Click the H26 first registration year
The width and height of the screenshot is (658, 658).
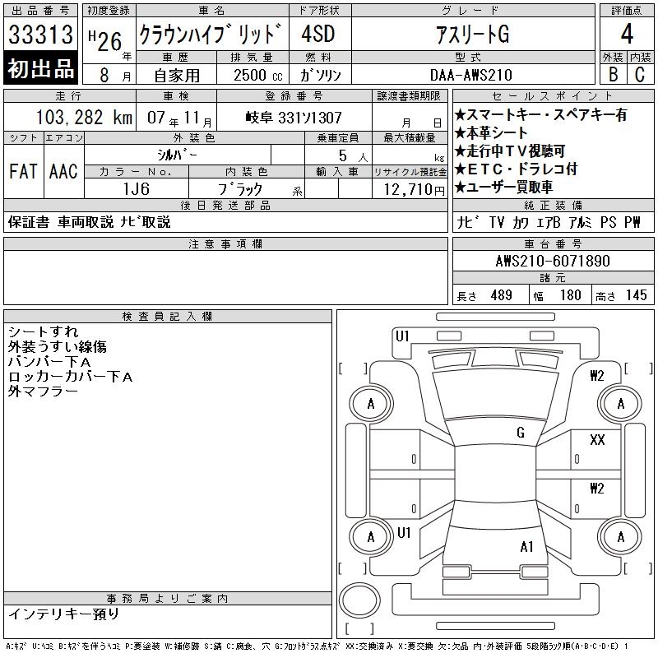click(x=105, y=40)
